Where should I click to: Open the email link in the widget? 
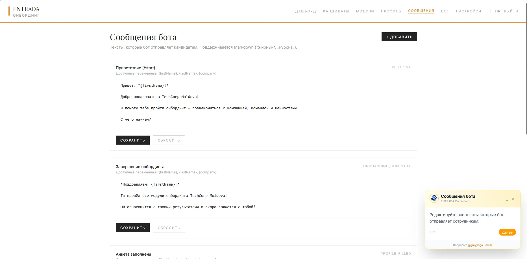pyautogui.click(x=489, y=245)
